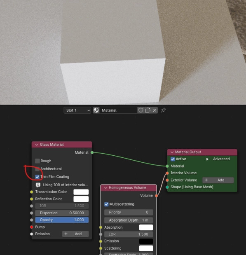Unlink the material with the X icon
Viewport: 246px width, 255px height.
(155, 110)
